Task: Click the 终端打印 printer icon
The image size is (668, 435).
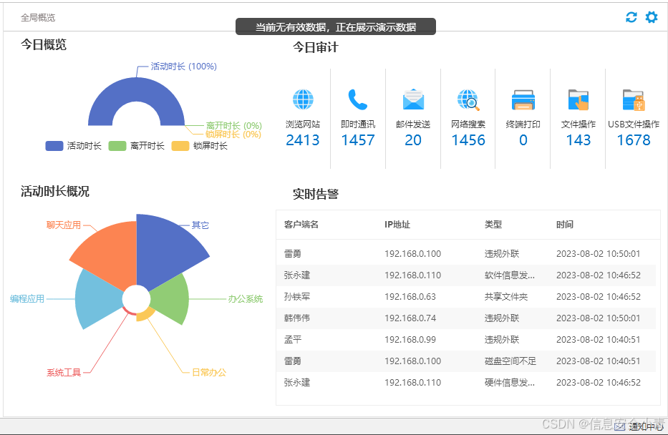Action: (523, 100)
